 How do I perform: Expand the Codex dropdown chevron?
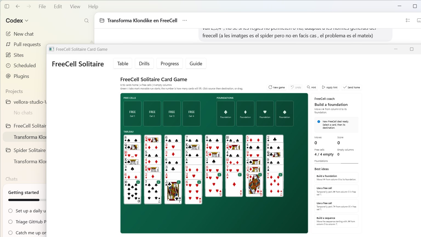27,21
